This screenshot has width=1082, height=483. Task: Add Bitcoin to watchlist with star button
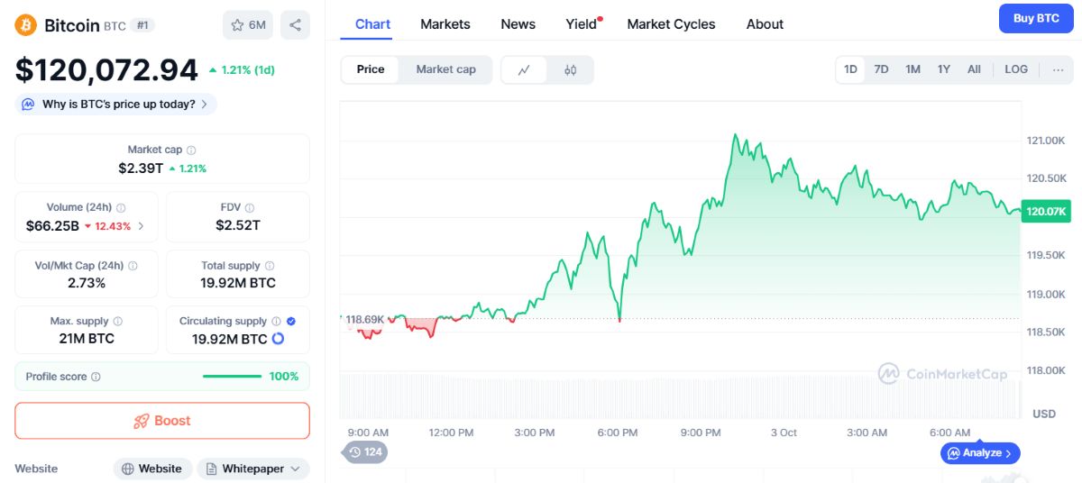click(248, 25)
